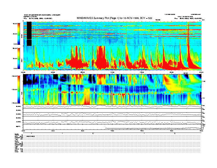The height and width of the screenshot is (168, 217).
Task: Click the top dotted line plot below TNR
Action: tap(112, 107)
